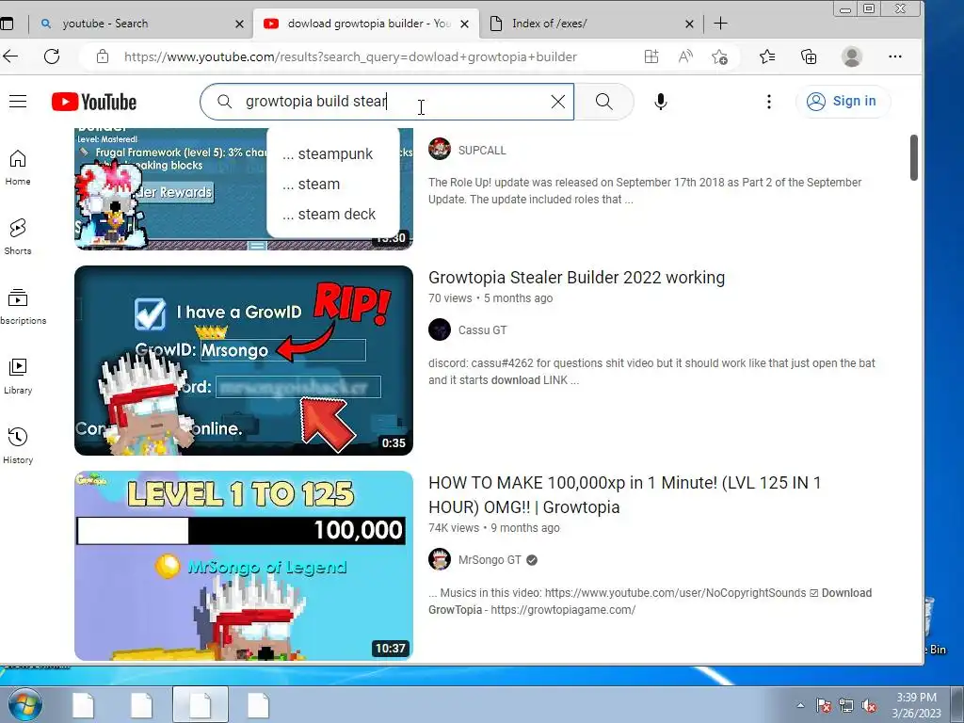Open the Collections icon in the toolbar
The width and height of the screenshot is (964, 723).
[809, 56]
